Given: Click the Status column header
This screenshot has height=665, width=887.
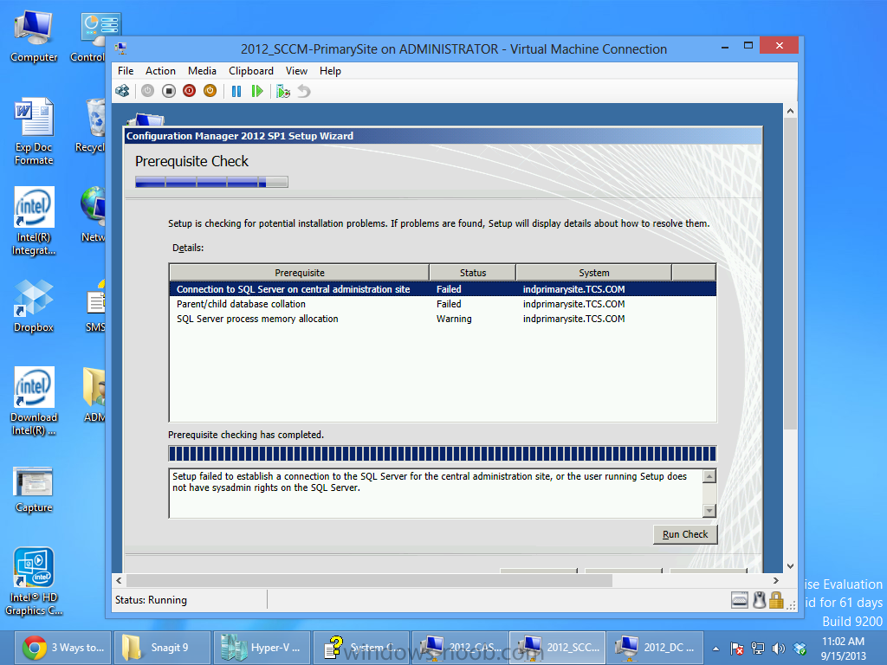Looking at the screenshot, I should click(472, 273).
